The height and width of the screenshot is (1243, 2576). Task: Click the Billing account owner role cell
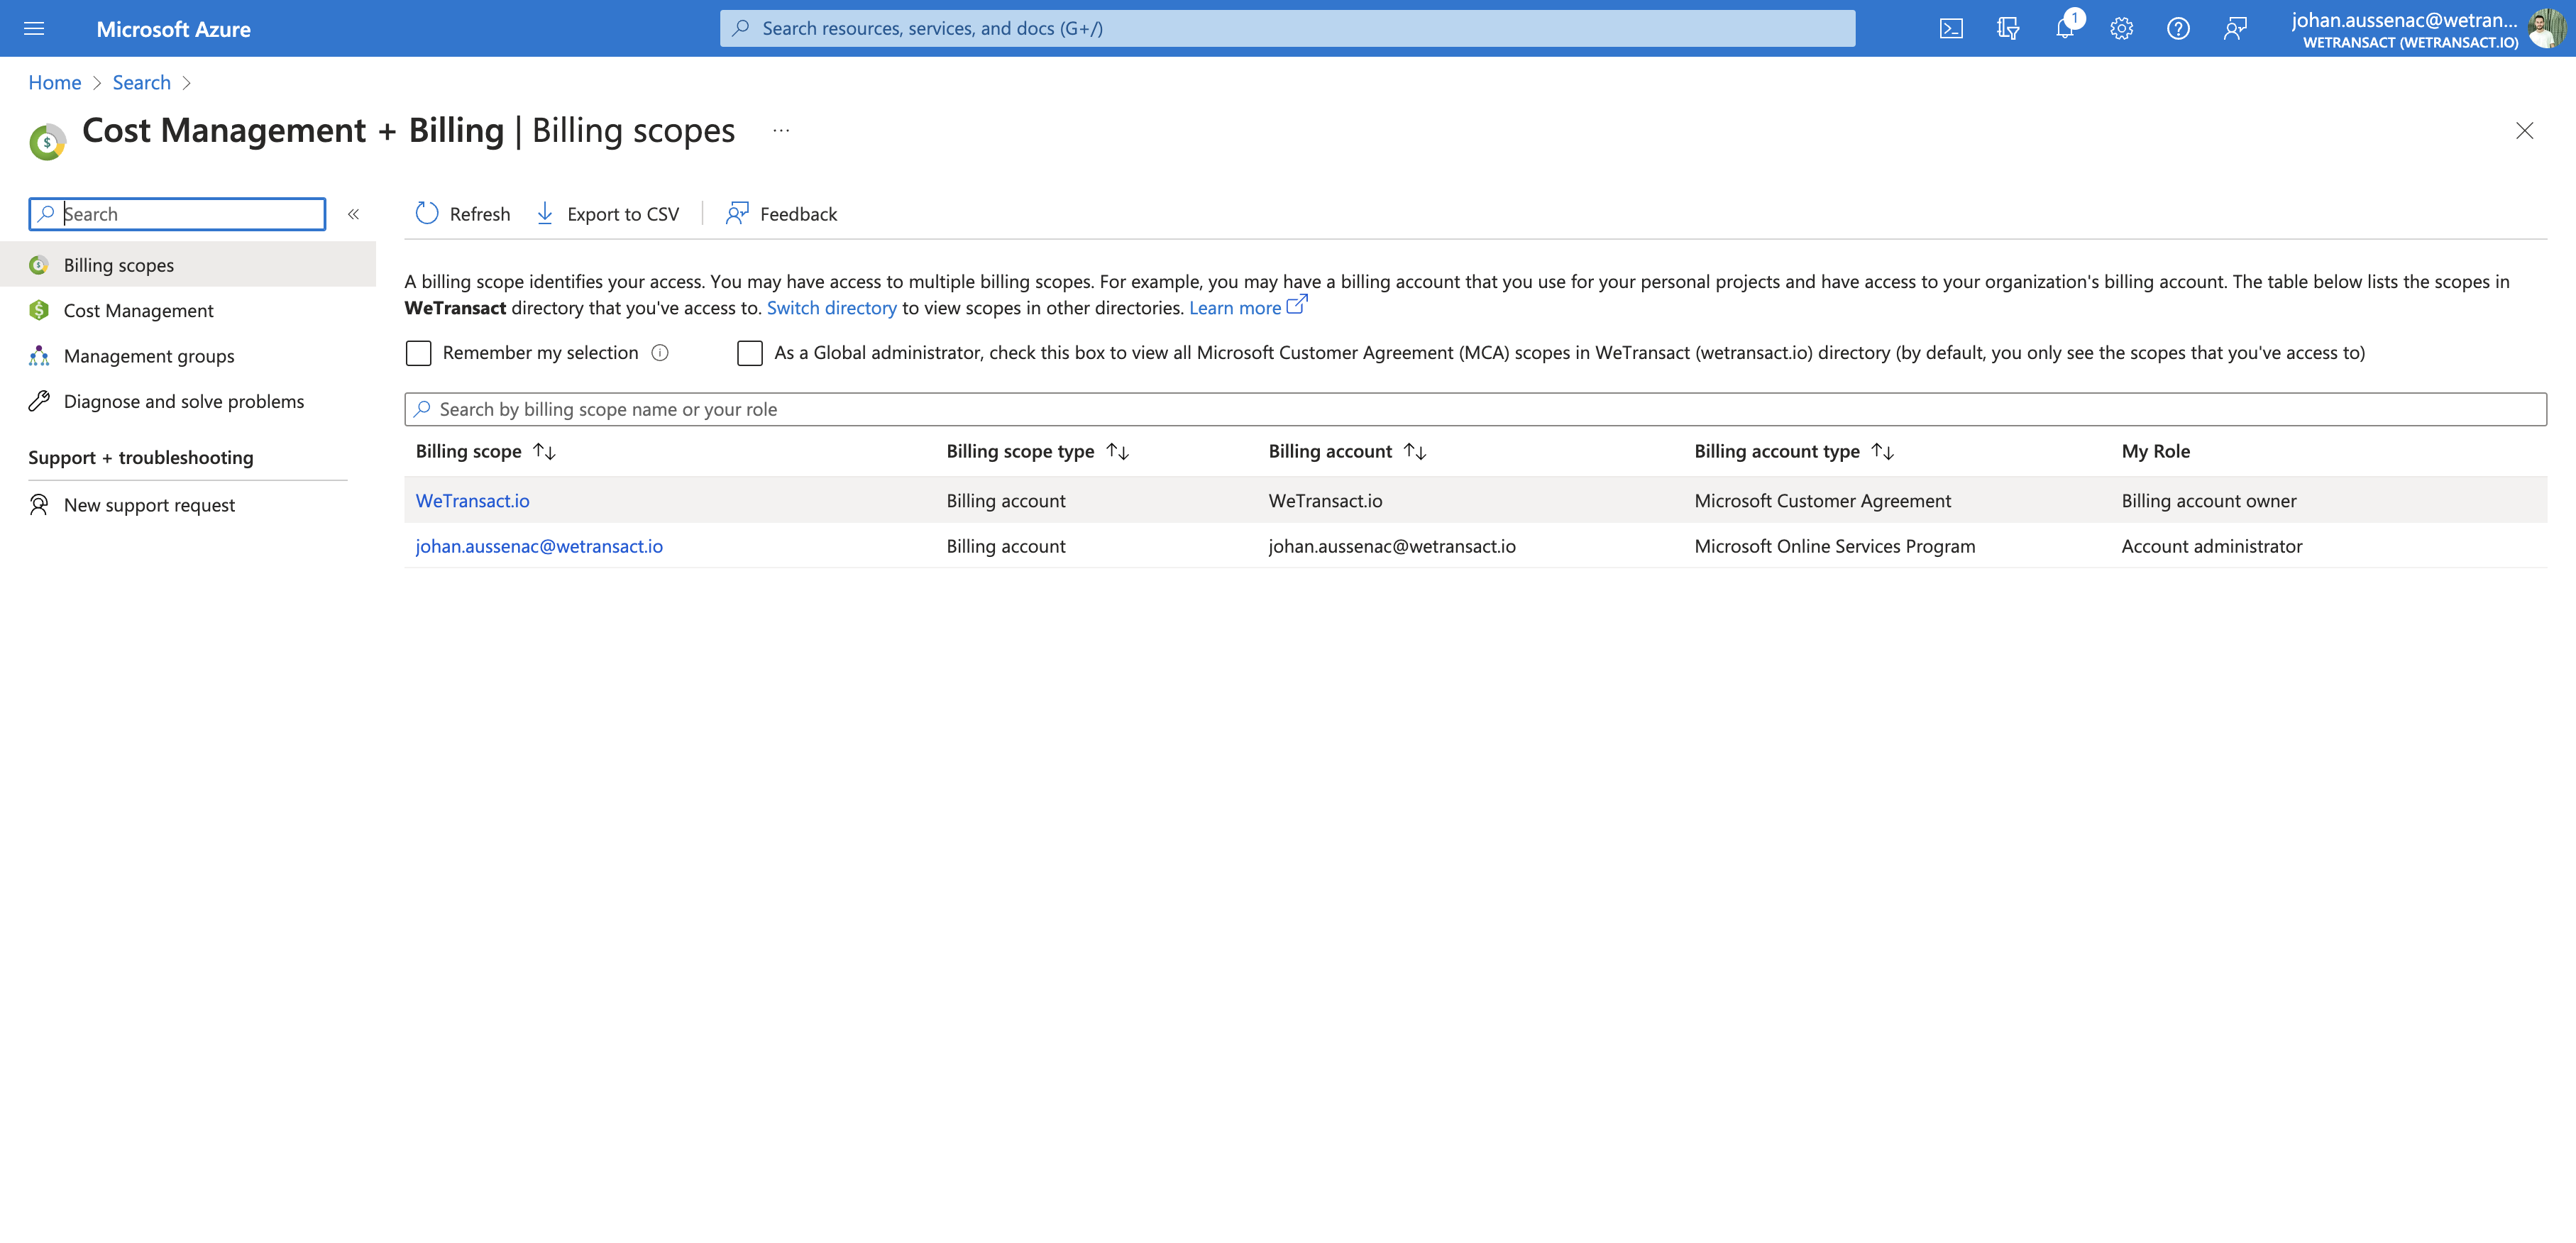(x=2209, y=501)
